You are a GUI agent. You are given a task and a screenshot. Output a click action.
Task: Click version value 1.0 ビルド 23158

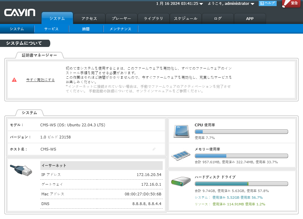click(x=55, y=137)
